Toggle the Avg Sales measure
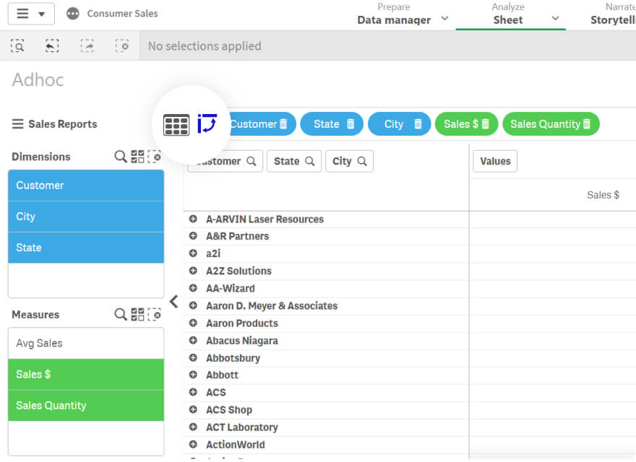Image resolution: width=636 pixels, height=462 pixels. point(86,344)
